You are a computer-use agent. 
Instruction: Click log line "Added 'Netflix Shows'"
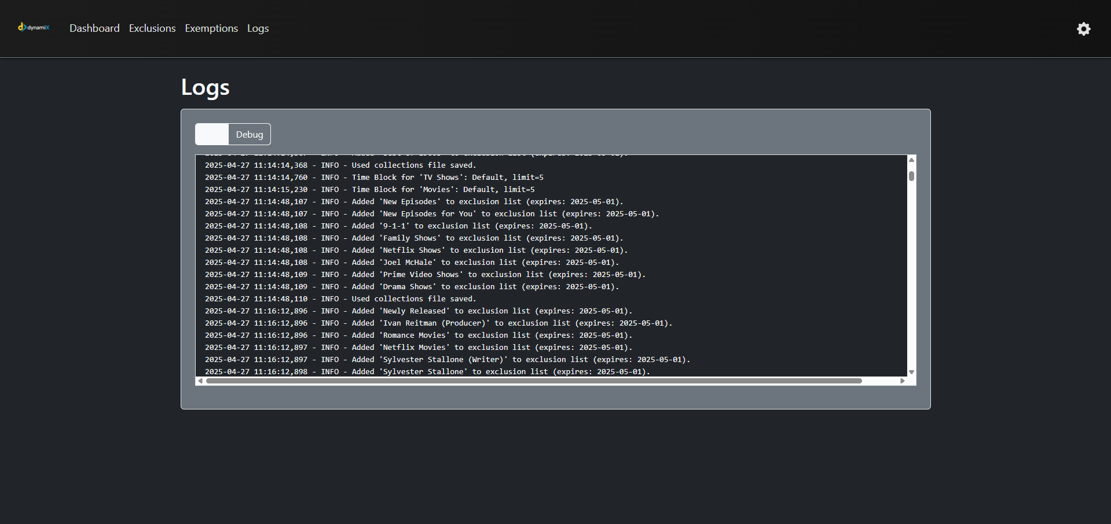click(416, 250)
